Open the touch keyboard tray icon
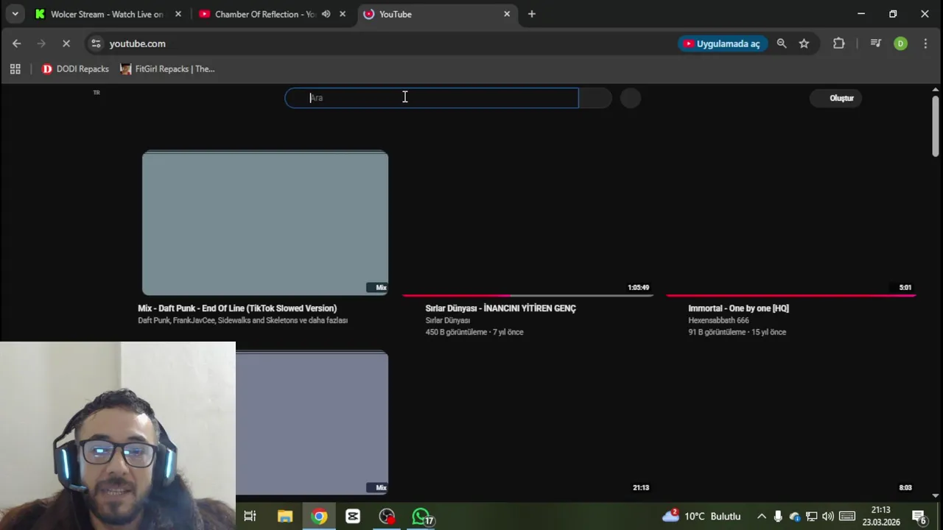The height and width of the screenshot is (530, 943). click(847, 517)
